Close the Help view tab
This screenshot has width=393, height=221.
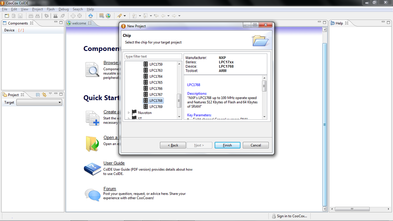[347, 23]
